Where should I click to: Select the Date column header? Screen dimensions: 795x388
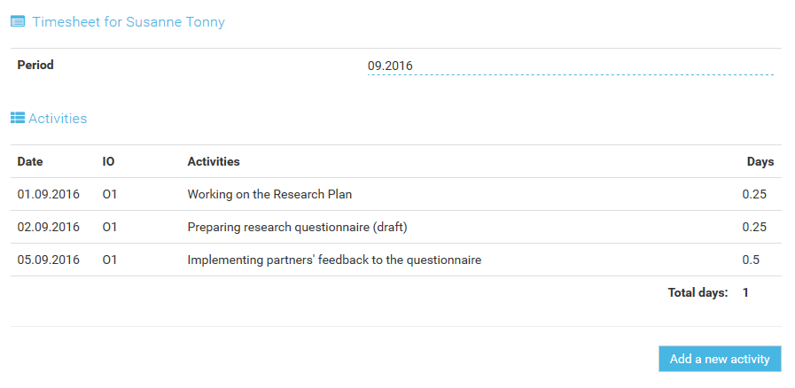[30, 161]
